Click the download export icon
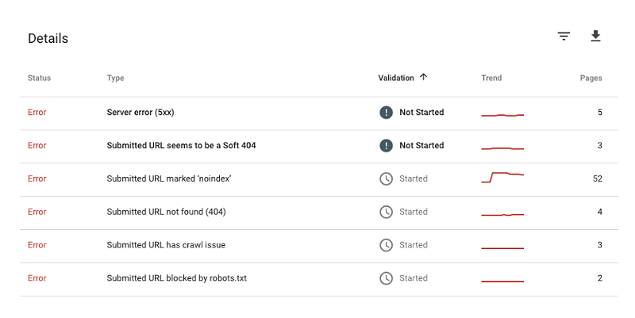Screen dimensions: 635x318 (595, 36)
